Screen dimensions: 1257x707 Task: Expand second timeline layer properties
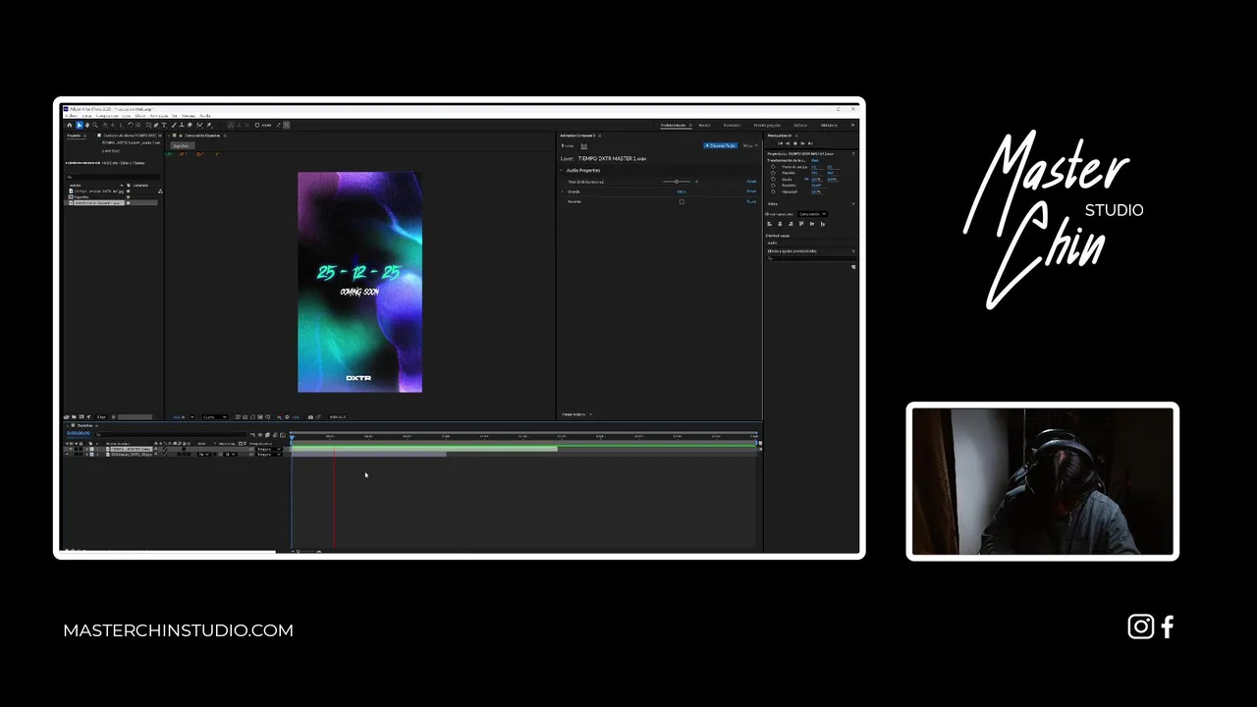point(87,455)
